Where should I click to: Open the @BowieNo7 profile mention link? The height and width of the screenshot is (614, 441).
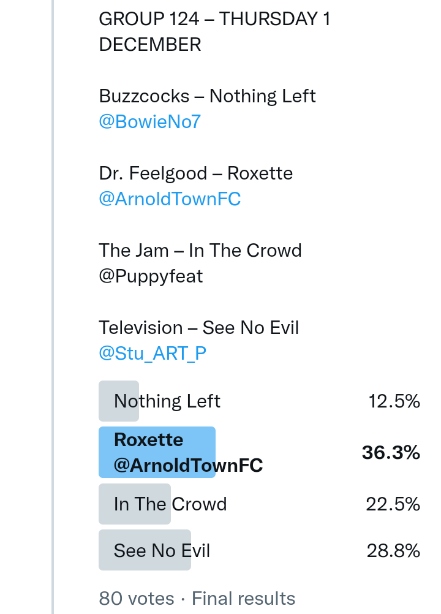tap(149, 122)
